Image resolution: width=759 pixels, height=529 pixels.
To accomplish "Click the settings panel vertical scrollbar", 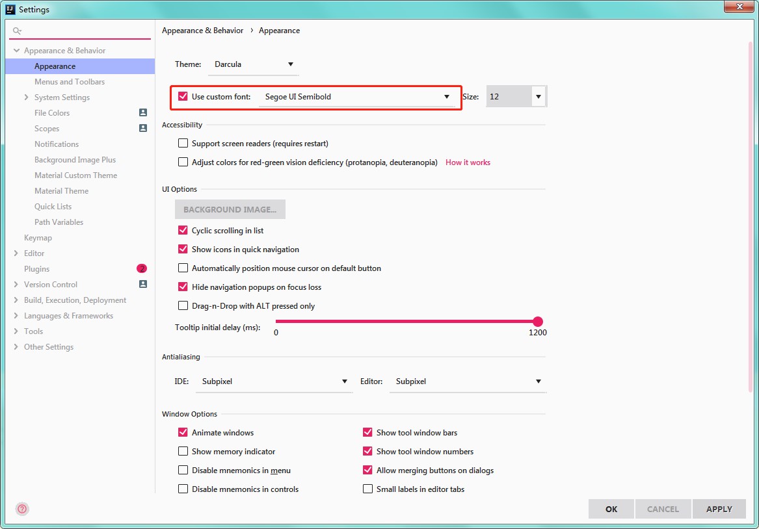I will coord(751,218).
